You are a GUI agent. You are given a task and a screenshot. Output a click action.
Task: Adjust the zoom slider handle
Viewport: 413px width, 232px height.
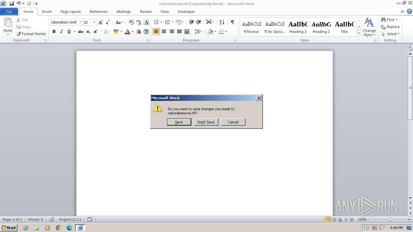[x=390, y=219]
